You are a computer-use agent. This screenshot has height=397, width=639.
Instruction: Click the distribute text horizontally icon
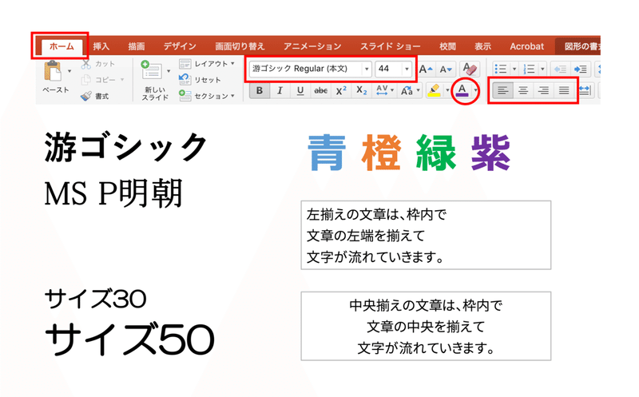pos(585,90)
